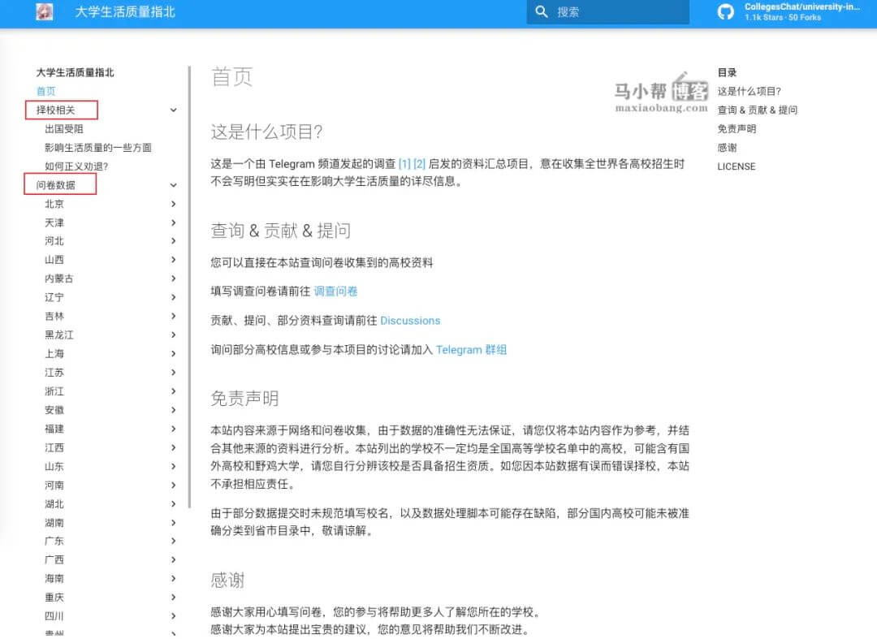Click the magnifier icon in the search bar

click(542, 12)
